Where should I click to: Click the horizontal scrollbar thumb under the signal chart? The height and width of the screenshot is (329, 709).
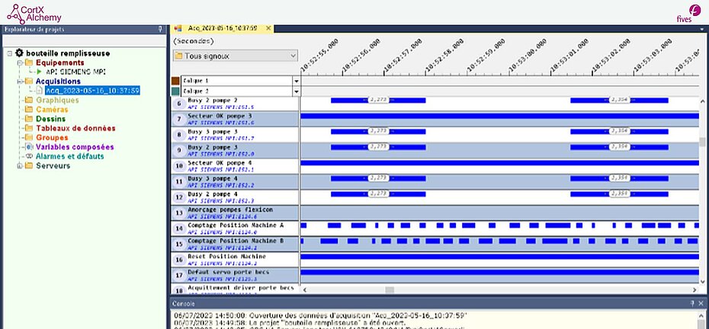(x=390, y=289)
